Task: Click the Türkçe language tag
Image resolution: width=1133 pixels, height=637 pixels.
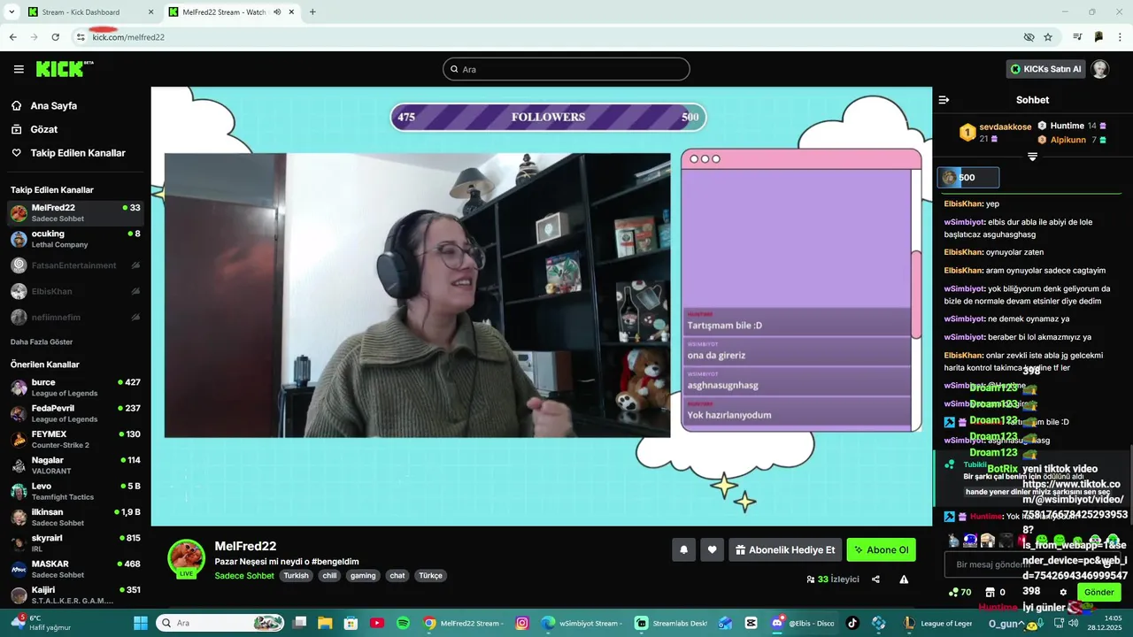Action: 430,575
